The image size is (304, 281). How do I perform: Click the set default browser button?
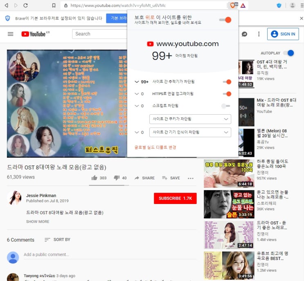(117, 18)
